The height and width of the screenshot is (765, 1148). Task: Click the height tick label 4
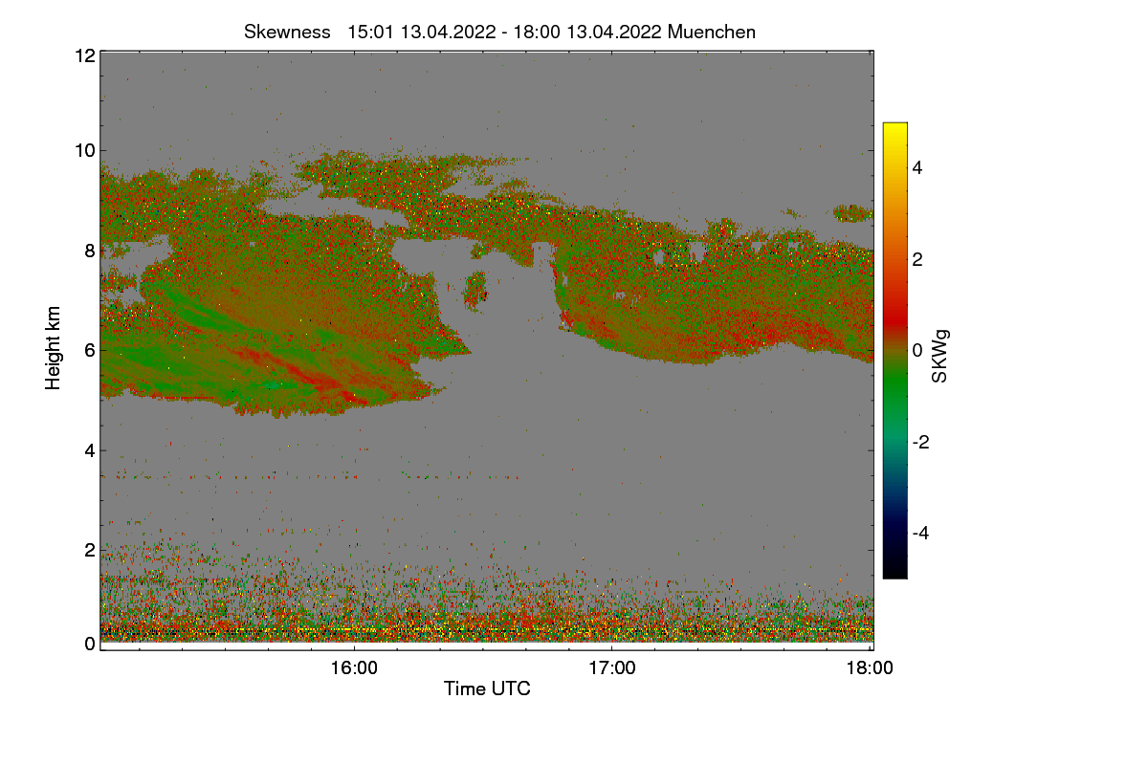pyautogui.click(x=89, y=449)
